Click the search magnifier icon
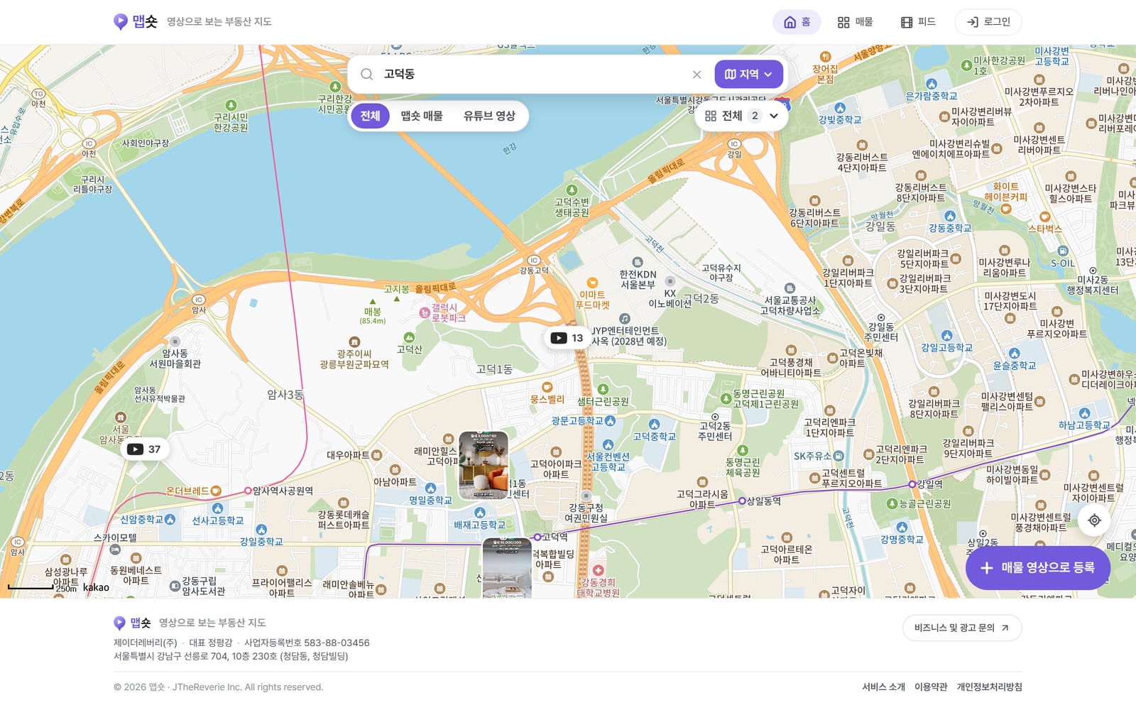This screenshot has height=710, width=1136. click(x=367, y=74)
